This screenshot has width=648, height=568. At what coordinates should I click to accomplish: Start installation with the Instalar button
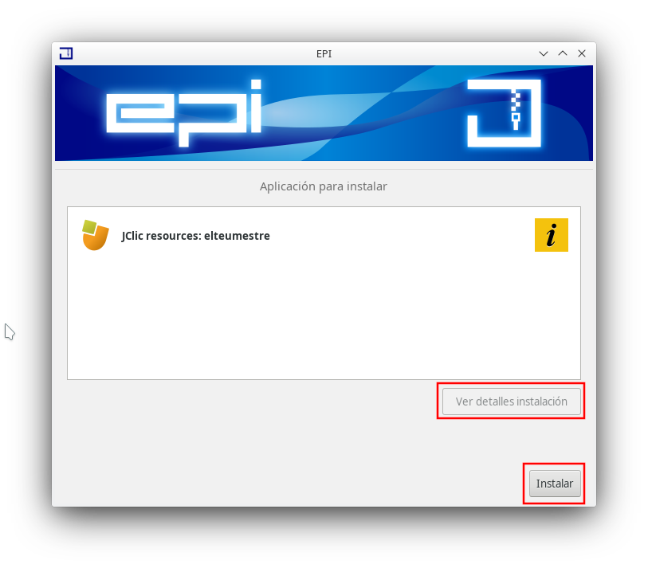(555, 484)
